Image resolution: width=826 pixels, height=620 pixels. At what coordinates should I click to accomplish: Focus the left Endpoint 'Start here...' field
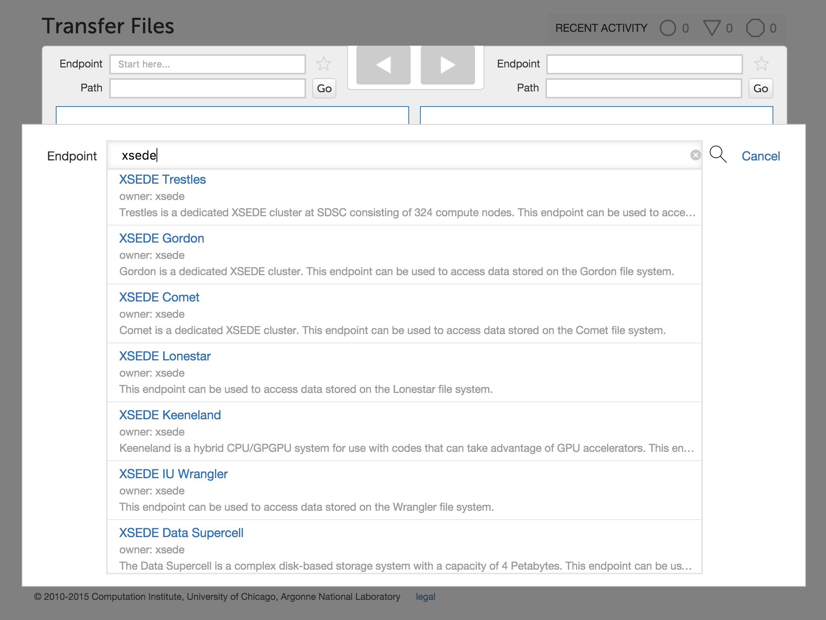[x=208, y=64]
